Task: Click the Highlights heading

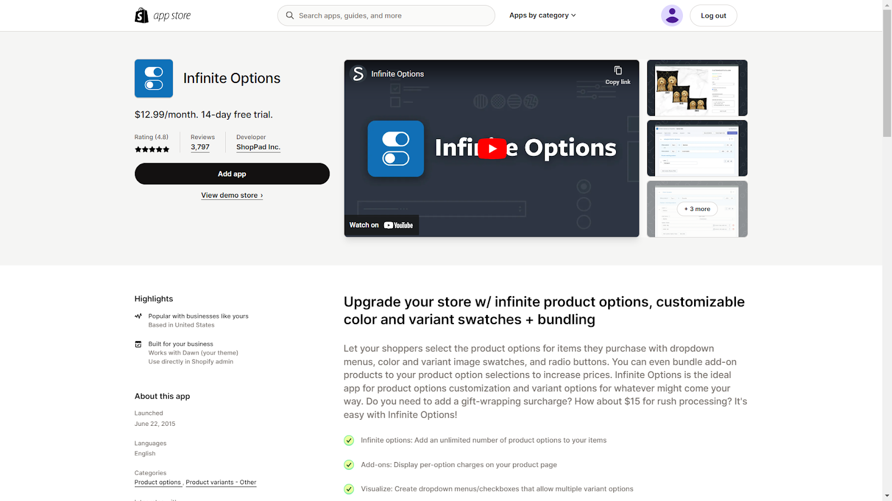Action: [x=154, y=299]
